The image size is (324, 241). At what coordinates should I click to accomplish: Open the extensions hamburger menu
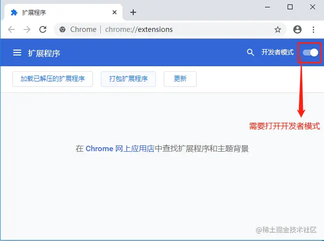click(17, 53)
